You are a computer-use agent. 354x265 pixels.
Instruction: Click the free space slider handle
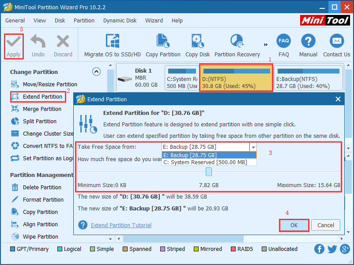(209, 172)
